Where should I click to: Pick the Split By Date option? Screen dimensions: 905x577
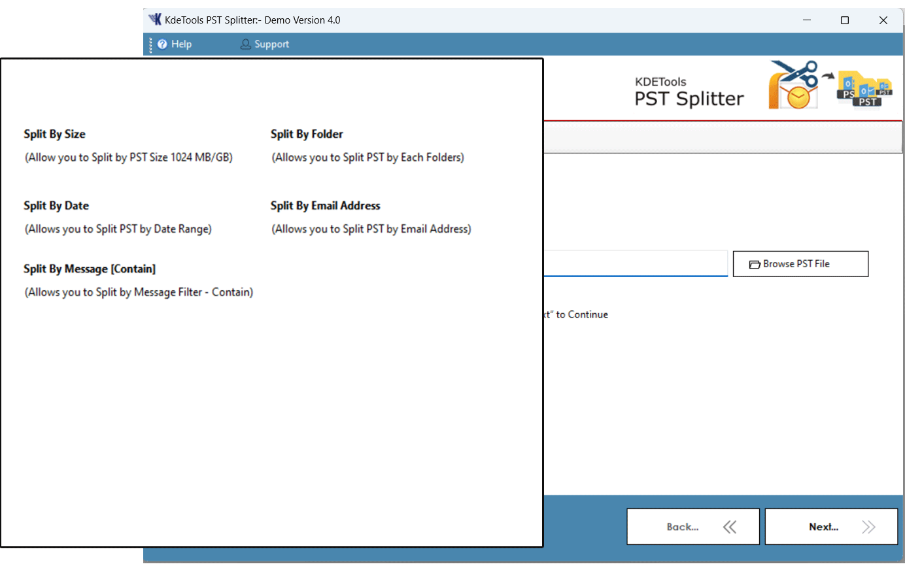(56, 206)
